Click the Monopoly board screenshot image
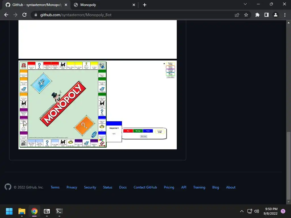 point(98,105)
